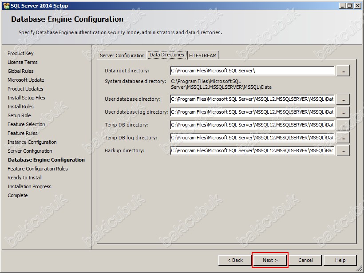Select Setup Role step in sidebar
This screenshot has height=273, width=364.
point(19,115)
